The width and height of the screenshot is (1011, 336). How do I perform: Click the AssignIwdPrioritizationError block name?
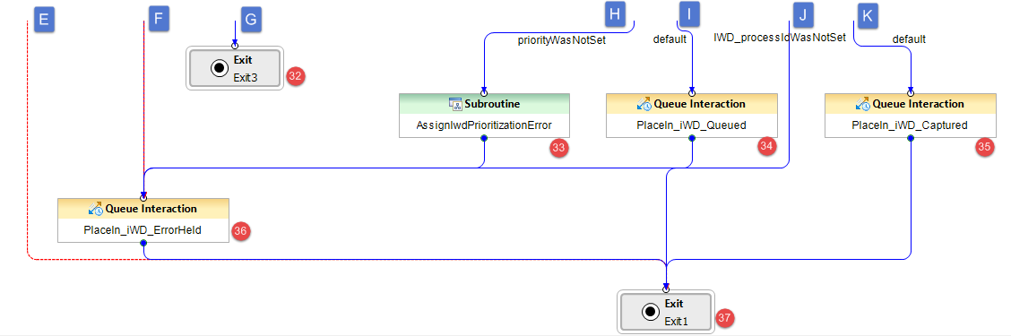tap(484, 125)
